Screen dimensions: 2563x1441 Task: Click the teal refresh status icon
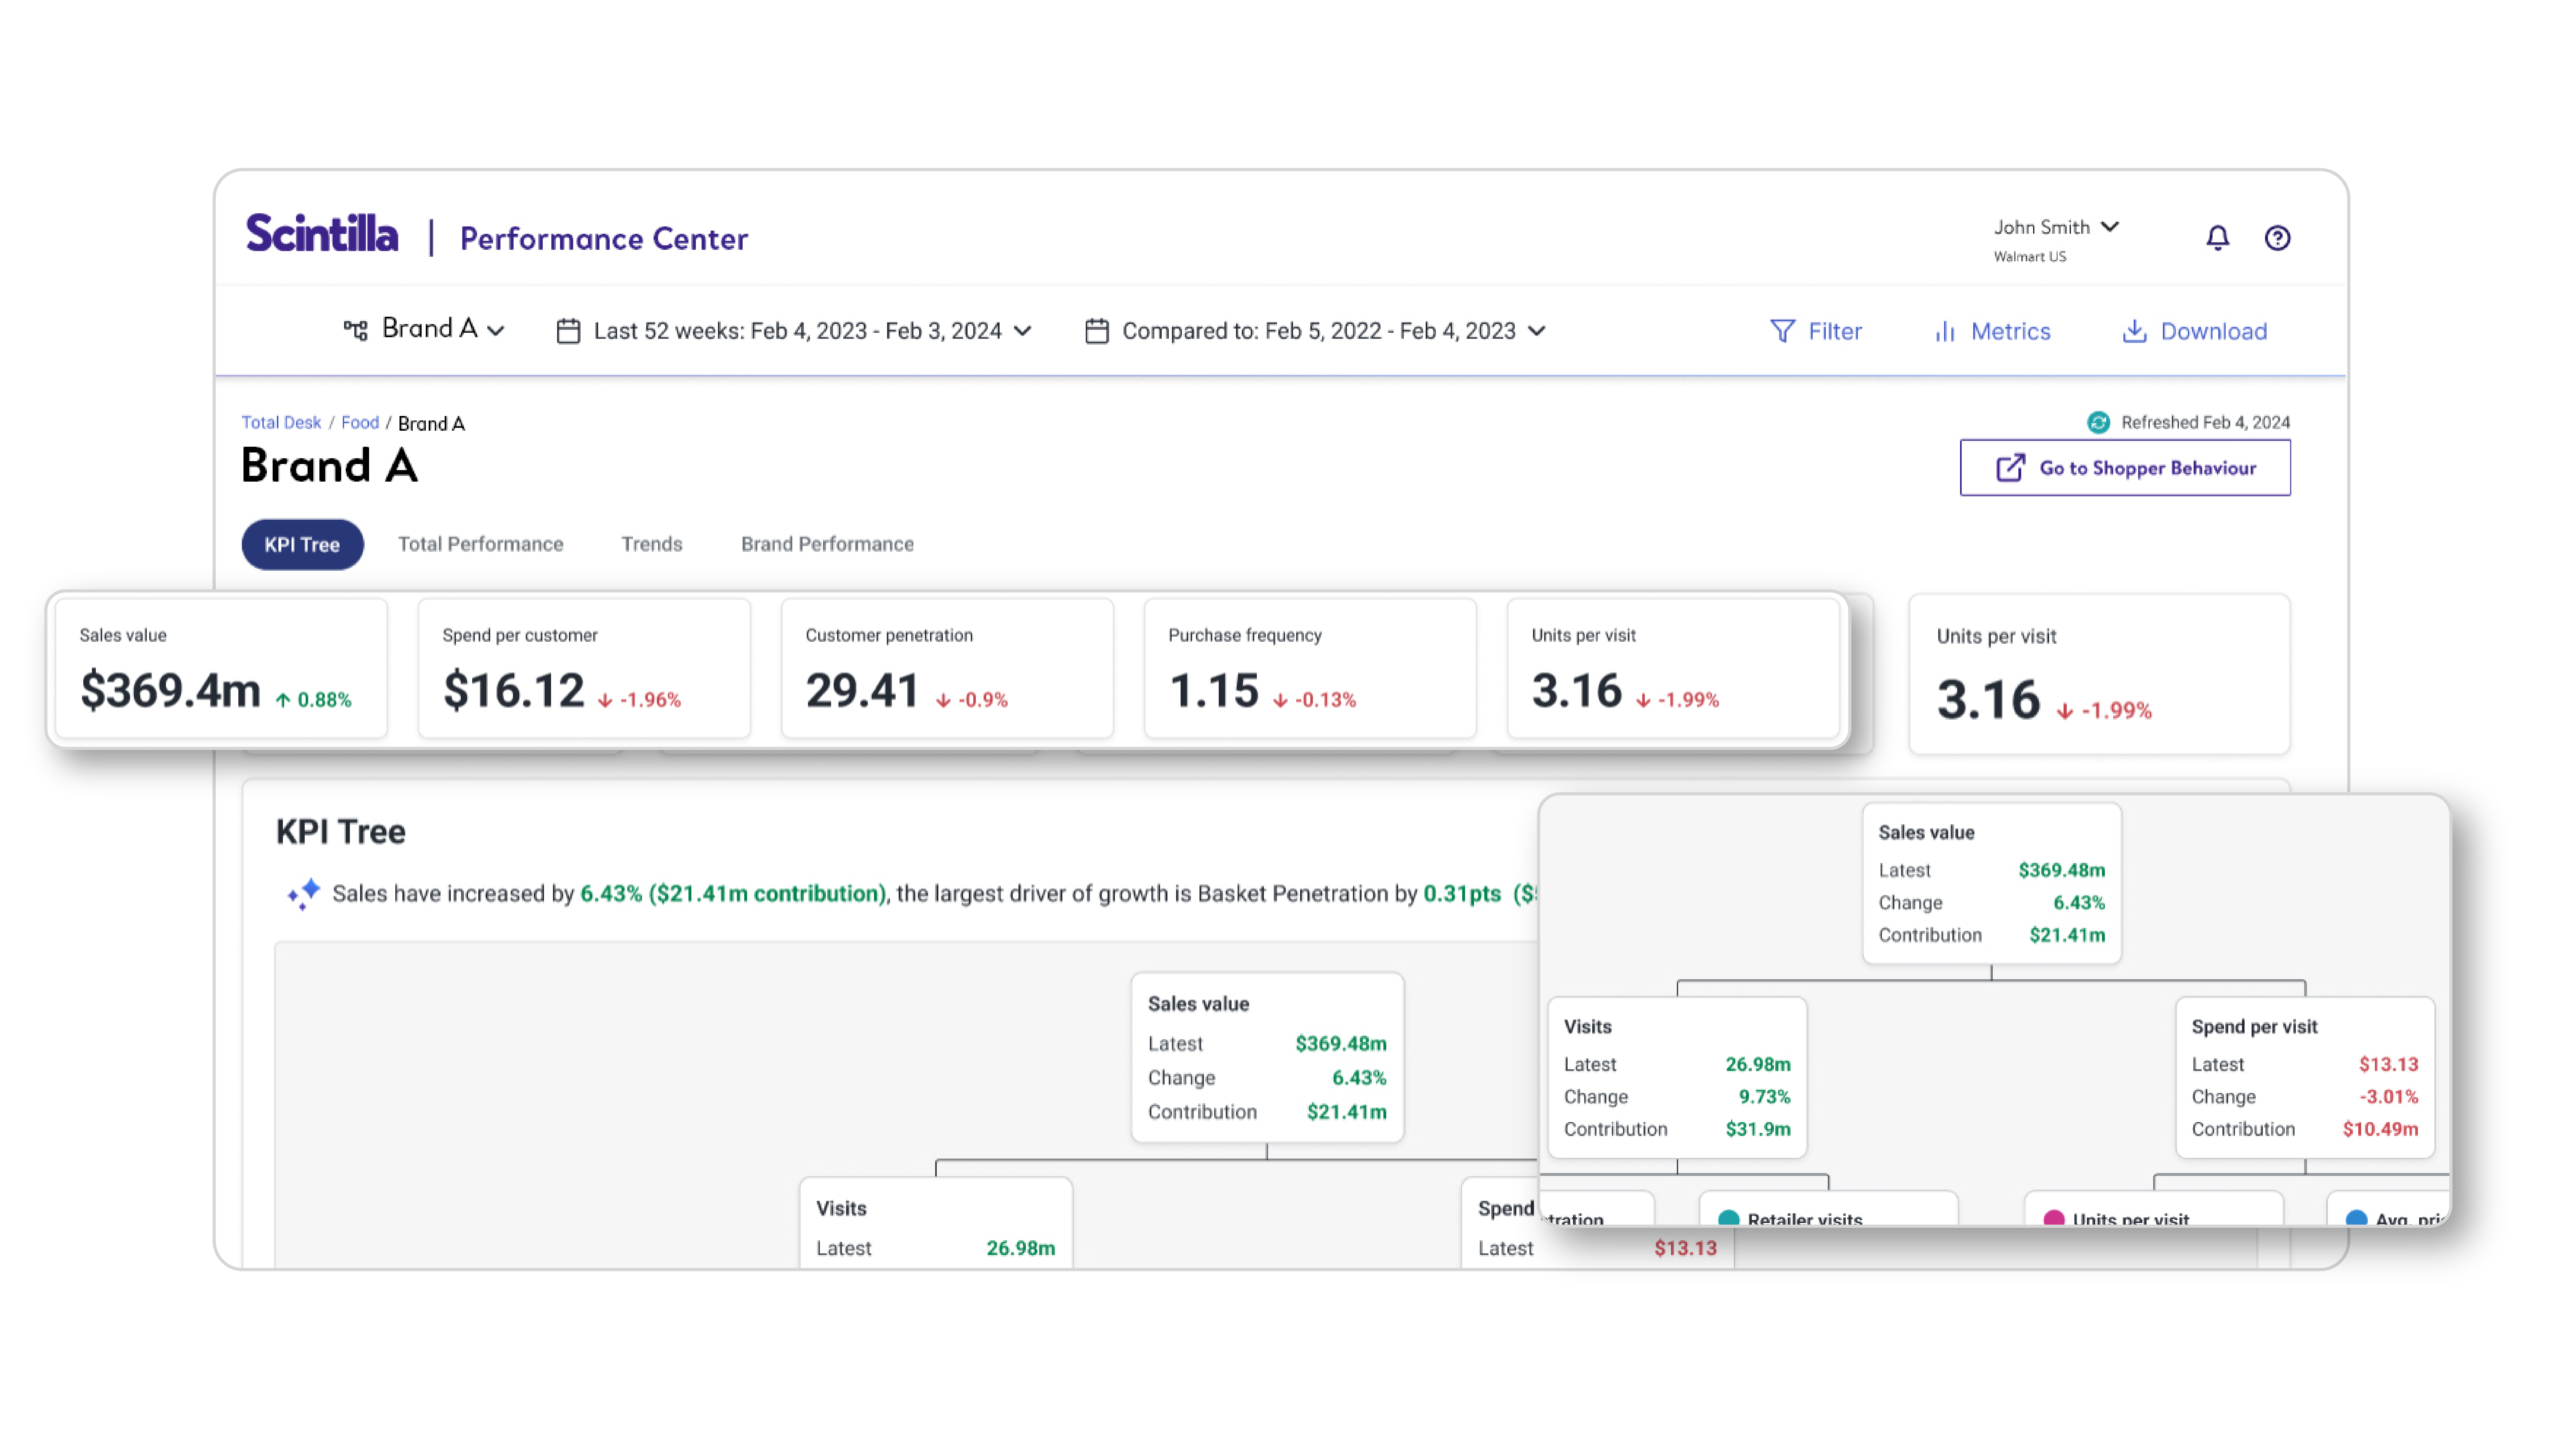(x=2098, y=423)
